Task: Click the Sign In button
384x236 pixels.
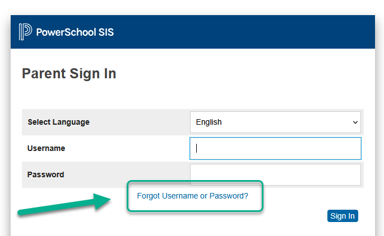Action: [343, 216]
